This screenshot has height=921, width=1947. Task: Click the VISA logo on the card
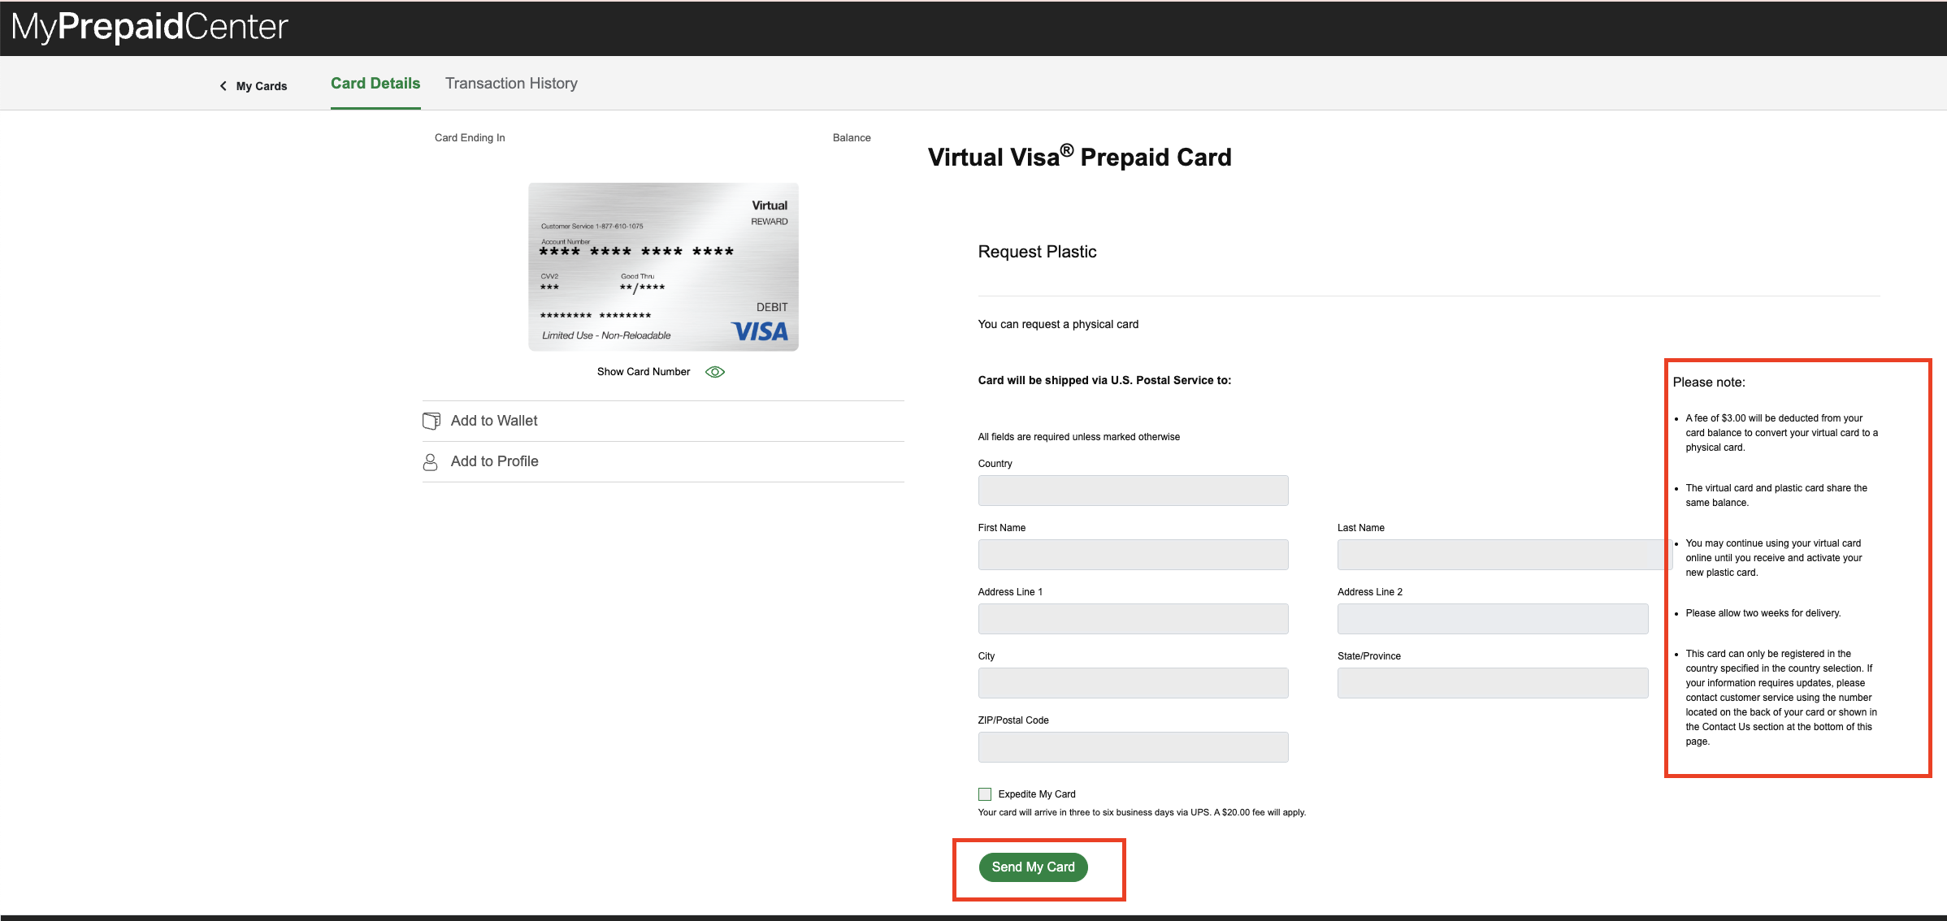[x=760, y=331]
